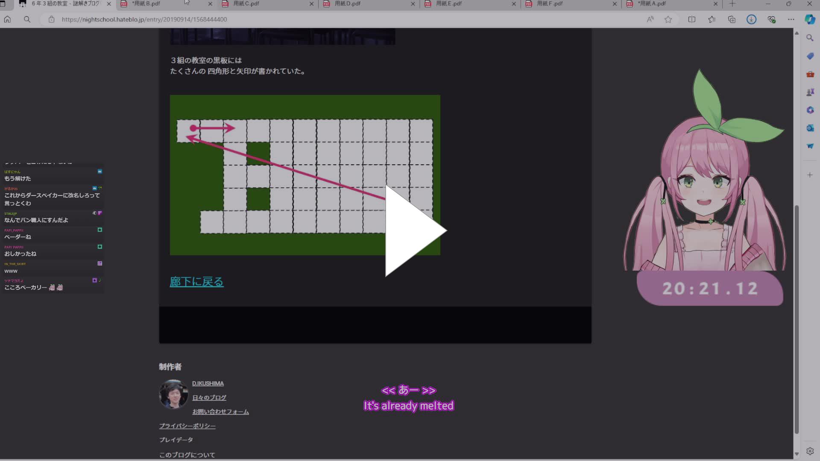Enable split screen view

pyautogui.click(x=691, y=19)
